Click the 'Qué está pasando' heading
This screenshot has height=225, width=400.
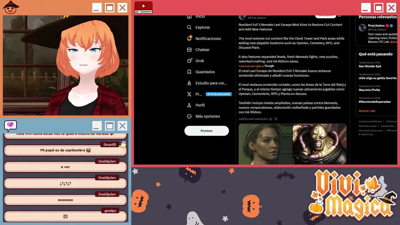(376, 54)
